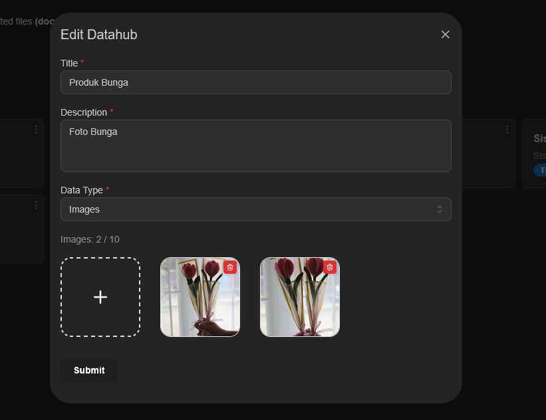Close the Edit Datahub dialog
This screenshot has width=546, height=420.
click(446, 35)
